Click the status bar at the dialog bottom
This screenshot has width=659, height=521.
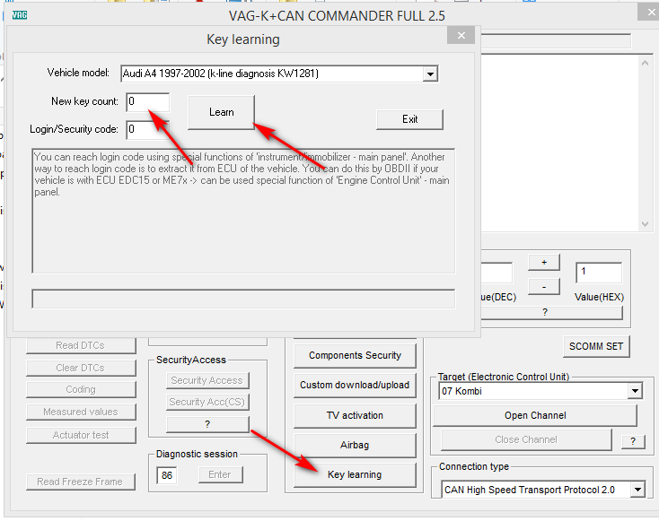pyautogui.click(x=244, y=299)
